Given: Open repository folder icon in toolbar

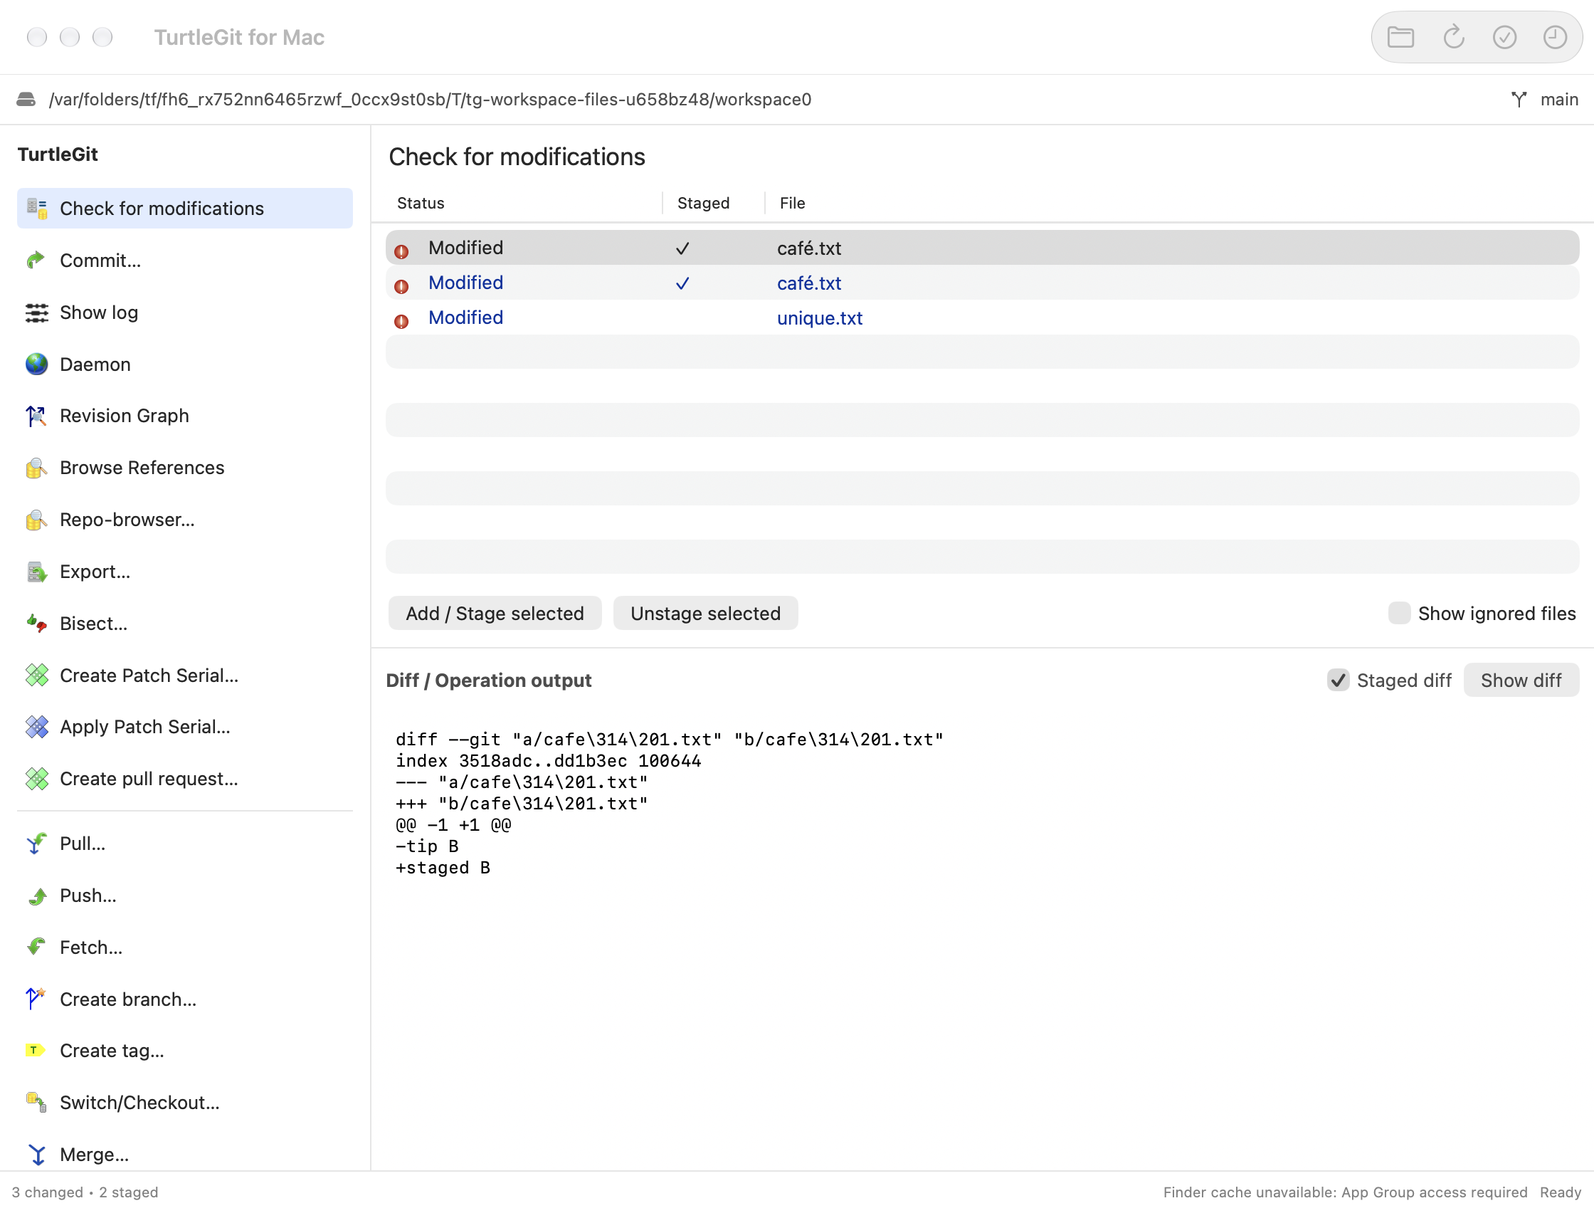Looking at the screenshot, I should tap(1400, 37).
